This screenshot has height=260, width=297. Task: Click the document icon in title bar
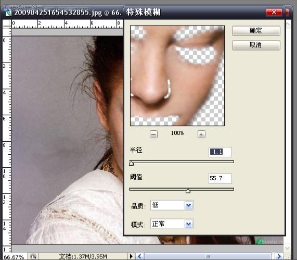[x=8, y=13]
